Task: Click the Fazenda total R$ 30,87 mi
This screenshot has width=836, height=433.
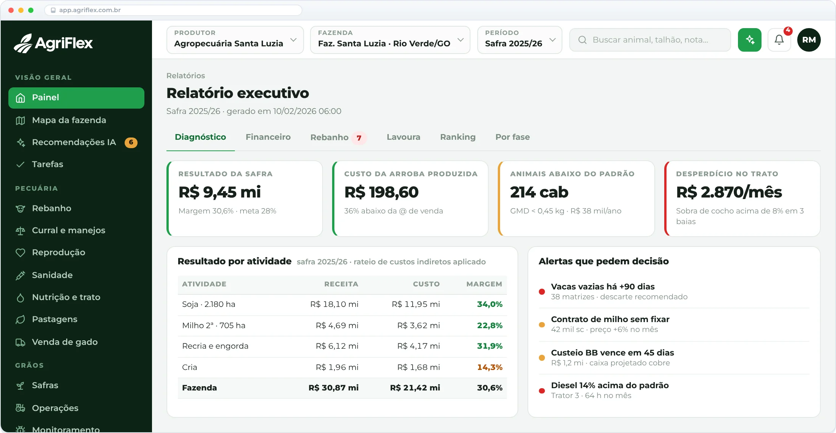Action: 333,388
